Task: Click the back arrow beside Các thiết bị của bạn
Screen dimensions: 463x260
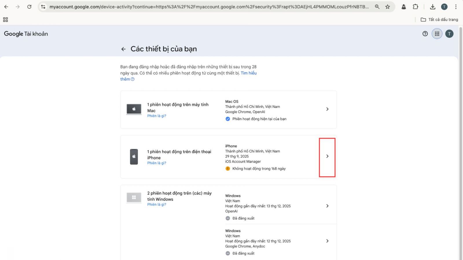Action: tap(124, 49)
